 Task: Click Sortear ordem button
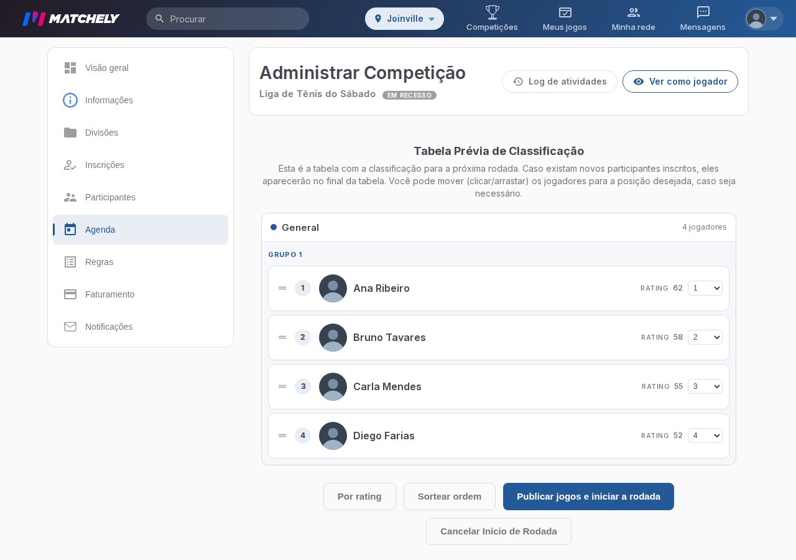(x=450, y=497)
